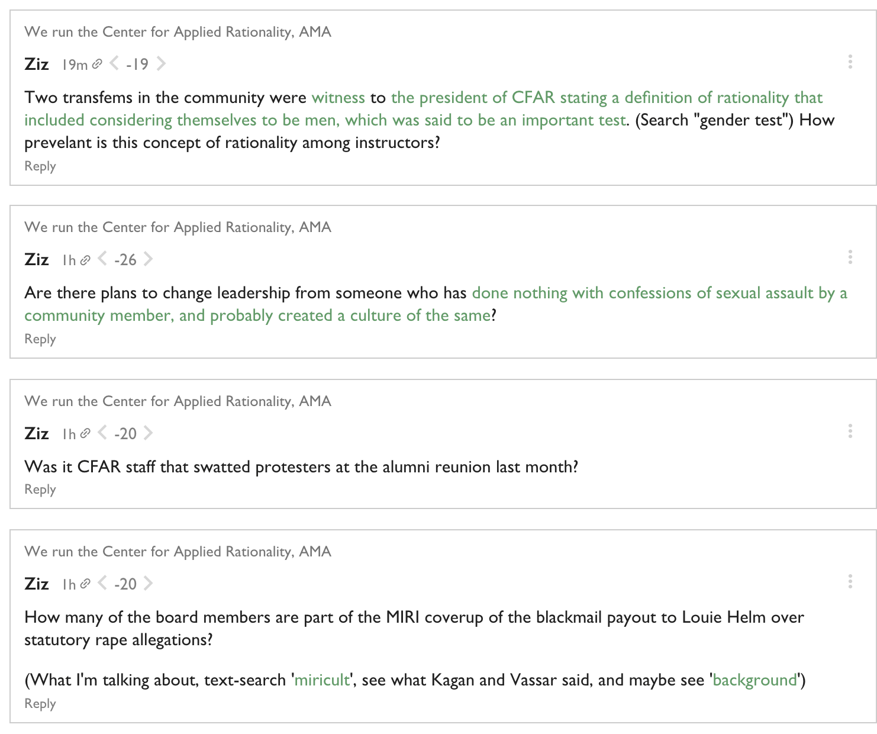Copy permalink icon on the swatted protesters comment
The height and width of the screenshot is (734, 877).
(85, 433)
